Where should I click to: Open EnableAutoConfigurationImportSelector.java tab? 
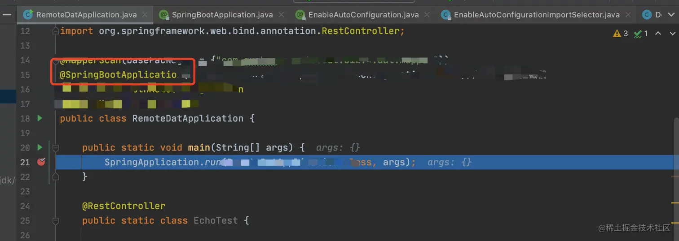(x=537, y=14)
